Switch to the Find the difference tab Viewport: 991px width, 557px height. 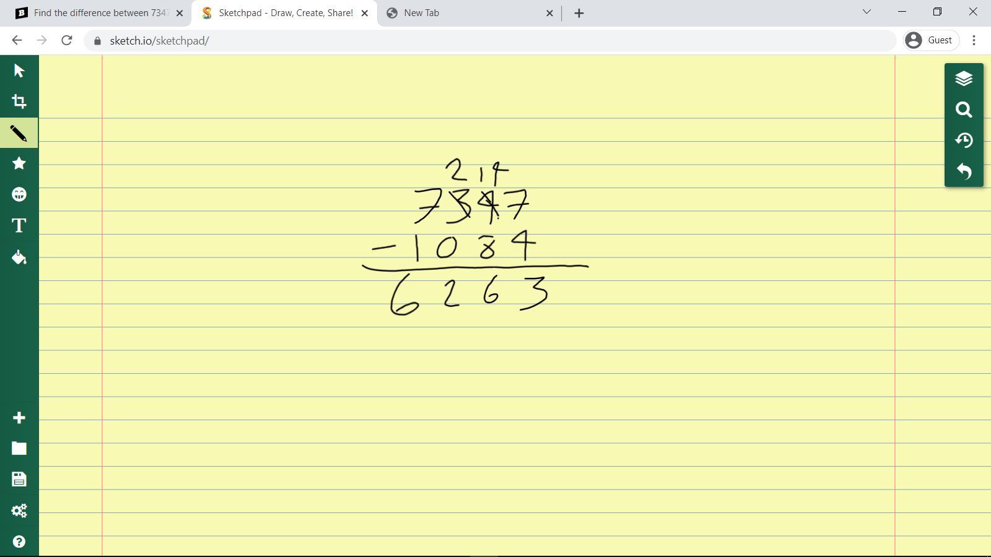pyautogui.click(x=96, y=13)
